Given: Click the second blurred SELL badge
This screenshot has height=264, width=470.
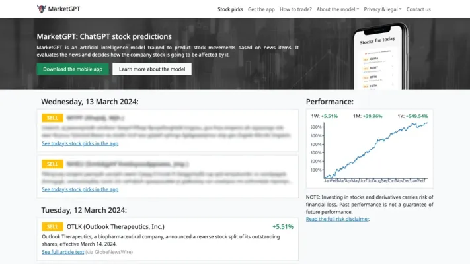Looking at the screenshot, I should (52, 164).
